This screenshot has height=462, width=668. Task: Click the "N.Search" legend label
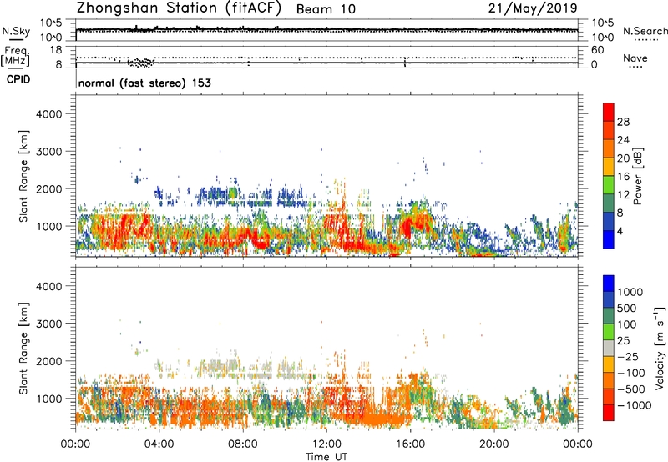[645, 31]
